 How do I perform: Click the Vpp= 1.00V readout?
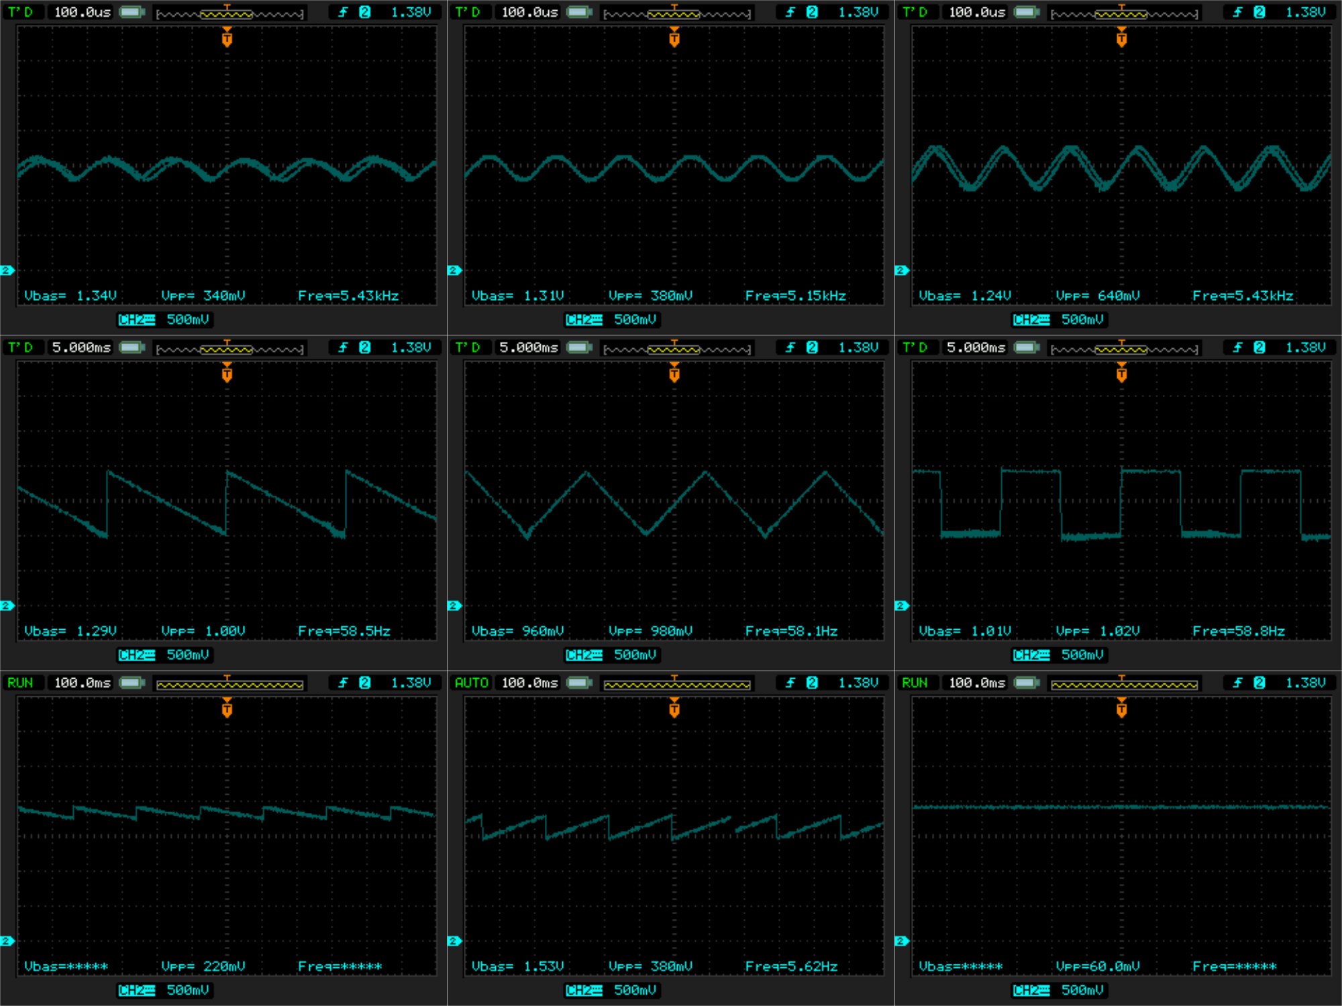[x=203, y=631]
